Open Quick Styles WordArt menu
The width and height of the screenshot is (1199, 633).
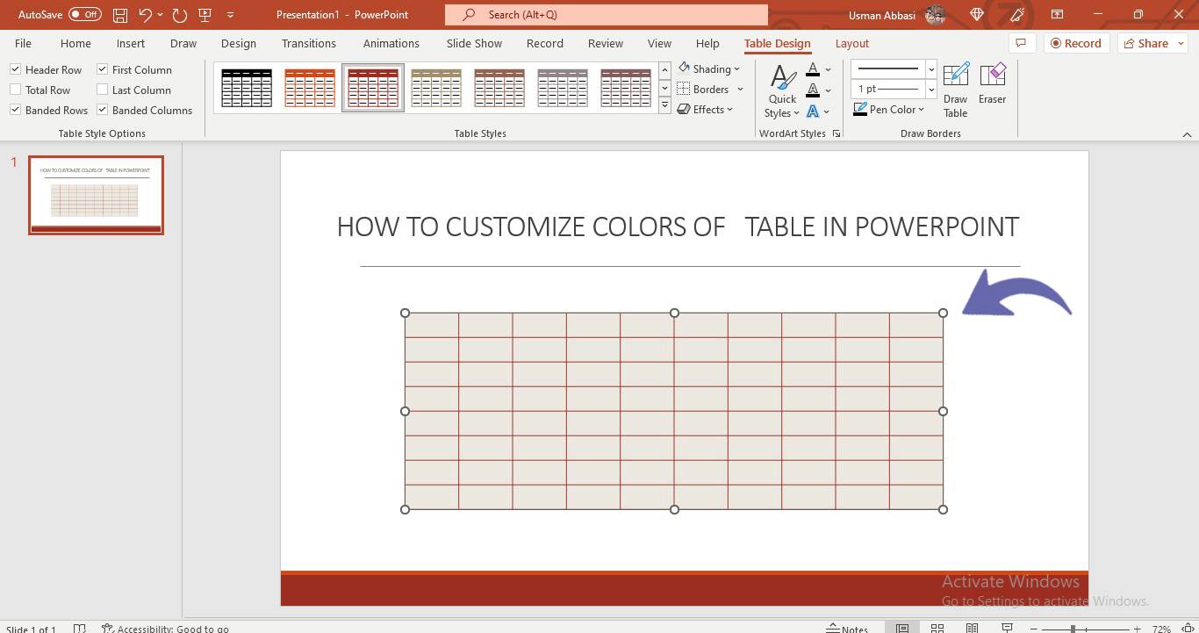click(782, 90)
